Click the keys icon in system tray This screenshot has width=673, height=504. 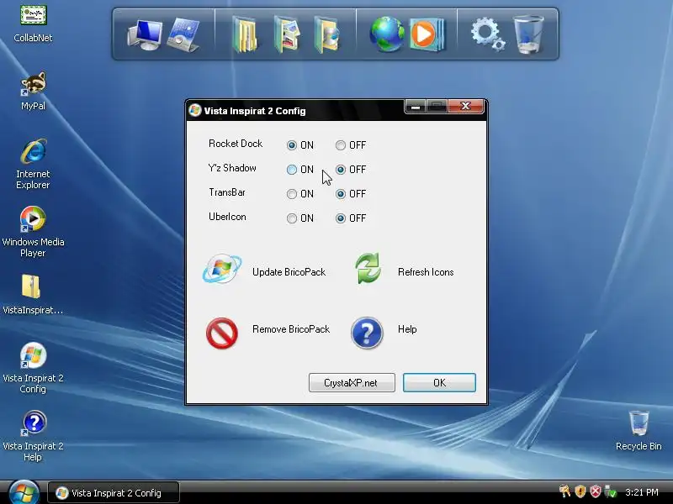pos(564,491)
